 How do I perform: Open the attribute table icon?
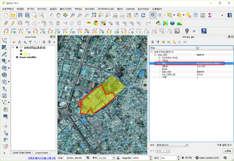(x=196, y=15)
